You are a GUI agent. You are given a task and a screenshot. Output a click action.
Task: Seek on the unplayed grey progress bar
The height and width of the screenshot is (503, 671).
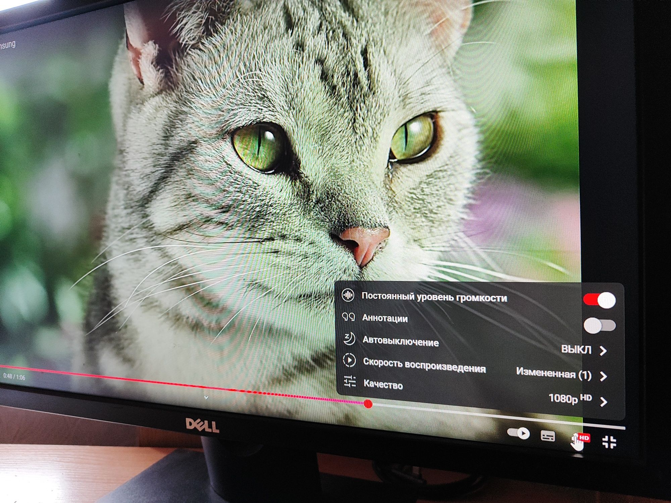point(499,416)
